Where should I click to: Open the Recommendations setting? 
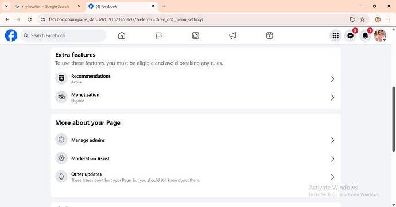coord(196,79)
